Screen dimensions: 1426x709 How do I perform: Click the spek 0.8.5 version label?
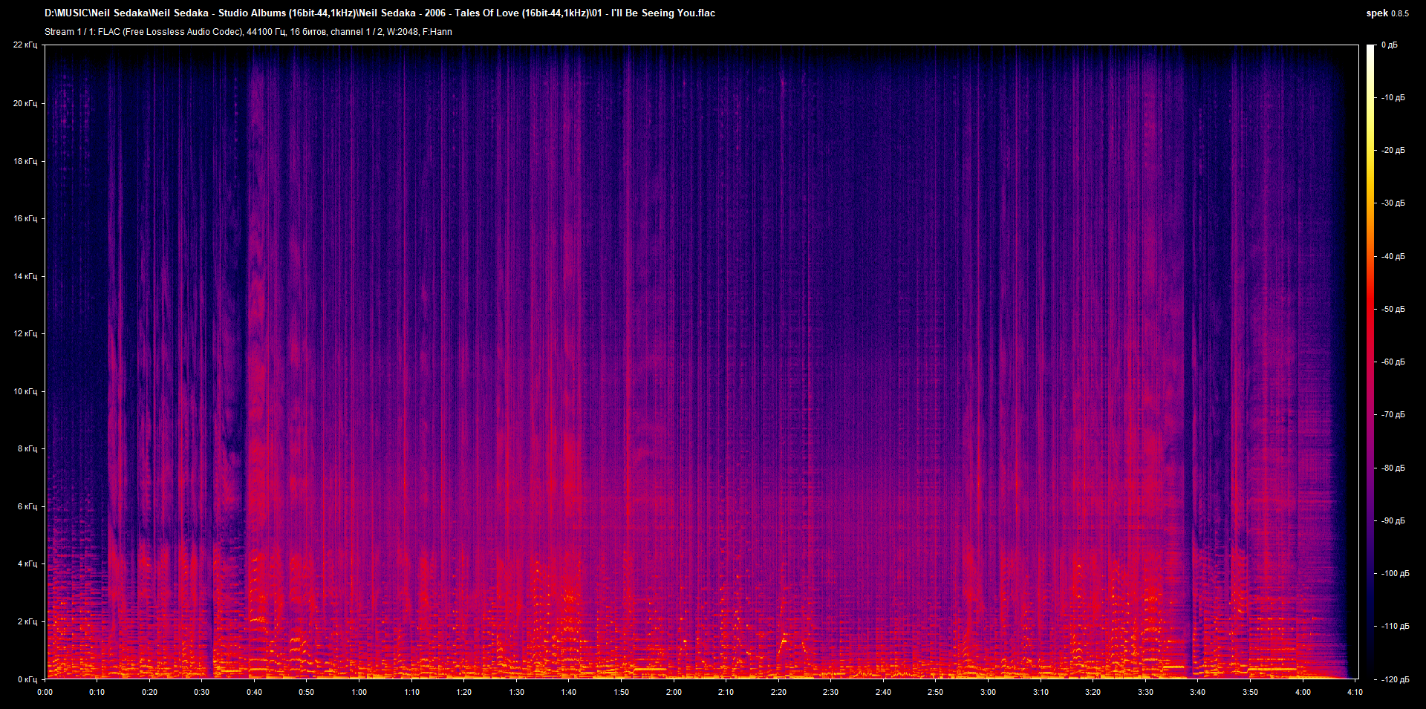pyautogui.click(x=1387, y=13)
